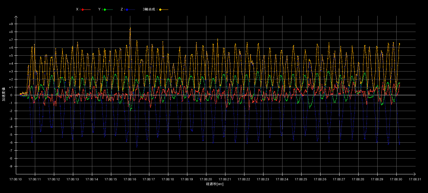Select the 0 value on vertical axis

tap(11, 95)
